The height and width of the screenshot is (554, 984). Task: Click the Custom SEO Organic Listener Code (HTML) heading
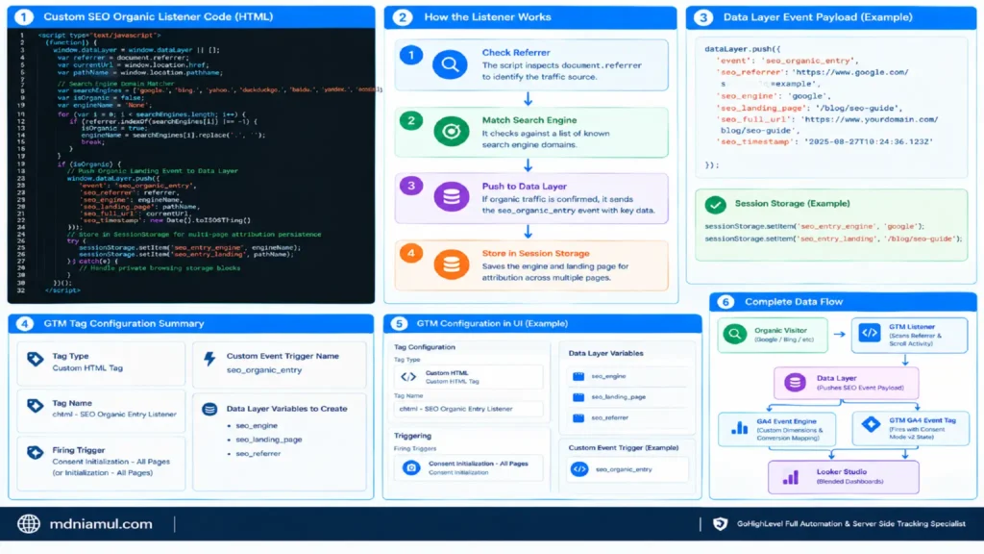pyautogui.click(x=159, y=17)
